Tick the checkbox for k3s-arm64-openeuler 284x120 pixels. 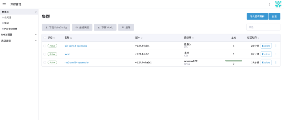pos(45,46)
